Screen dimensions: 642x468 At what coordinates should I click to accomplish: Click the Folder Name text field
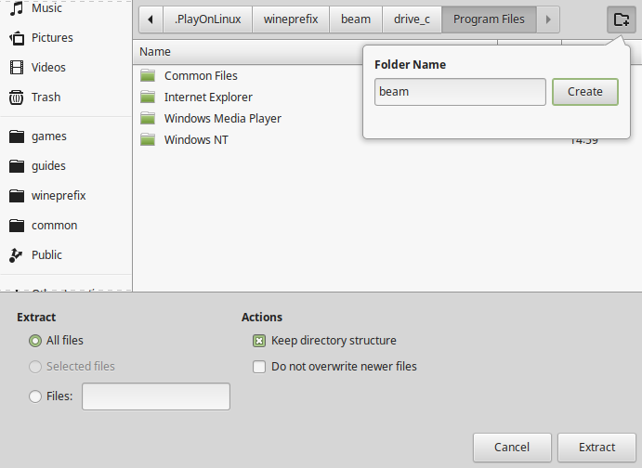click(x=460, y=92)
